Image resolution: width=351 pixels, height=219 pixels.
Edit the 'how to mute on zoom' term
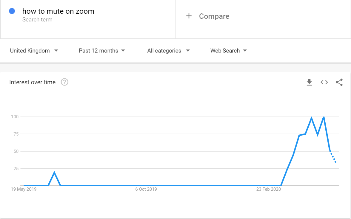coord(58,11)
